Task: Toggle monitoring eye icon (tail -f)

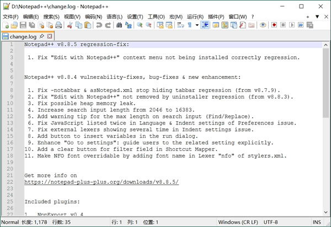Action: tap(263, 25)
